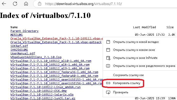This screenshot has width=177, height=100.
Task: Click the '138M' size value
Action: pos(171,98)
